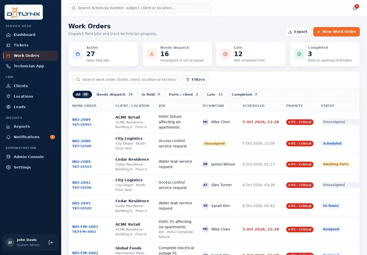
Task: Click the New Work Order button
Action: tap(336, 32)
